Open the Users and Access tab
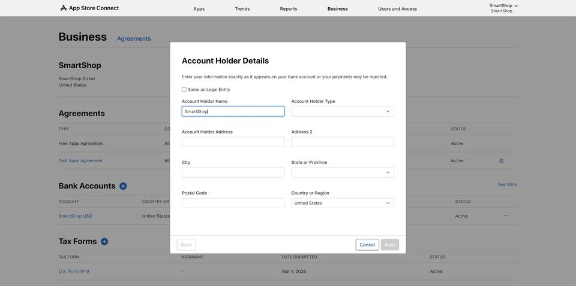576x286 pixels. [x=397, y=9]
